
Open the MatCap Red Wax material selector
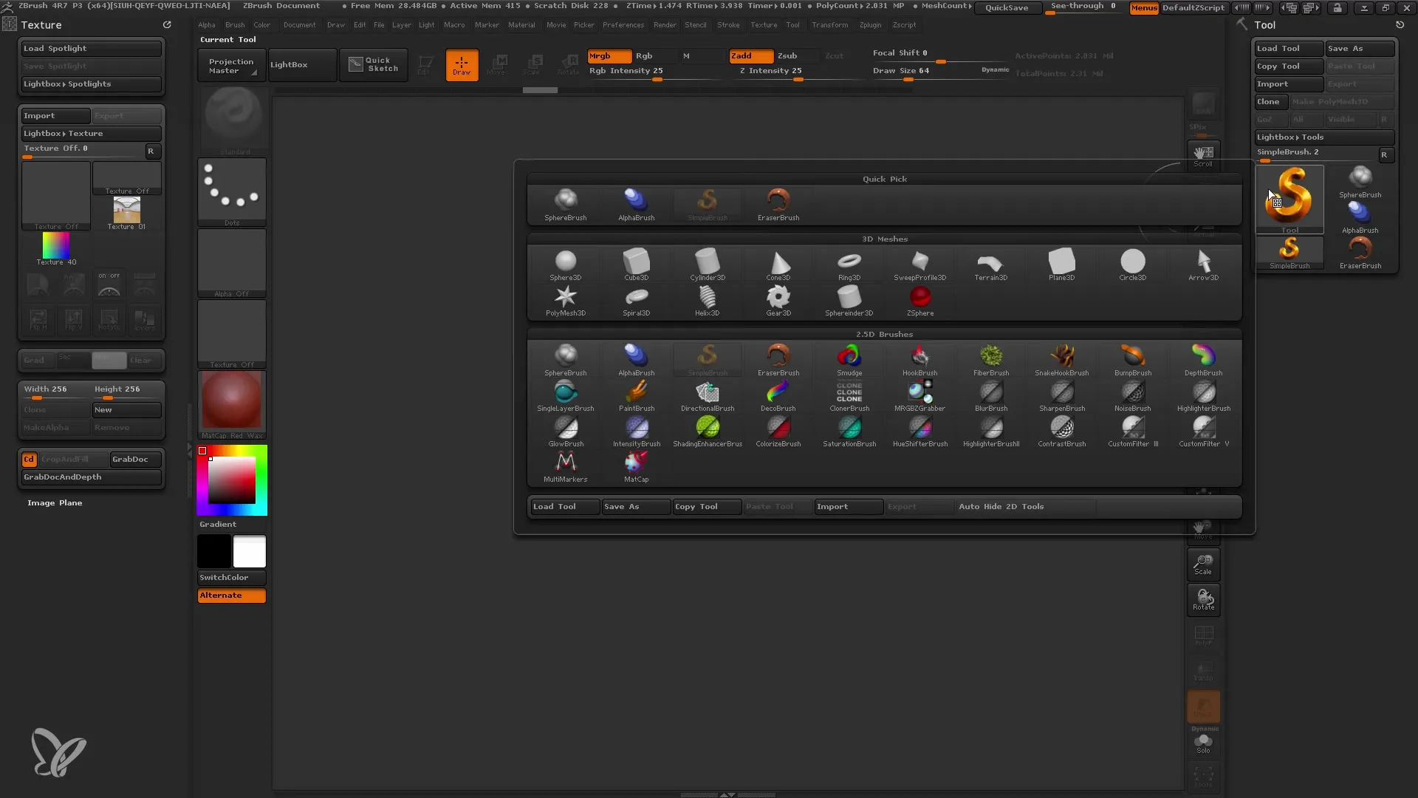pyautogui.click(x=232, y=405)
